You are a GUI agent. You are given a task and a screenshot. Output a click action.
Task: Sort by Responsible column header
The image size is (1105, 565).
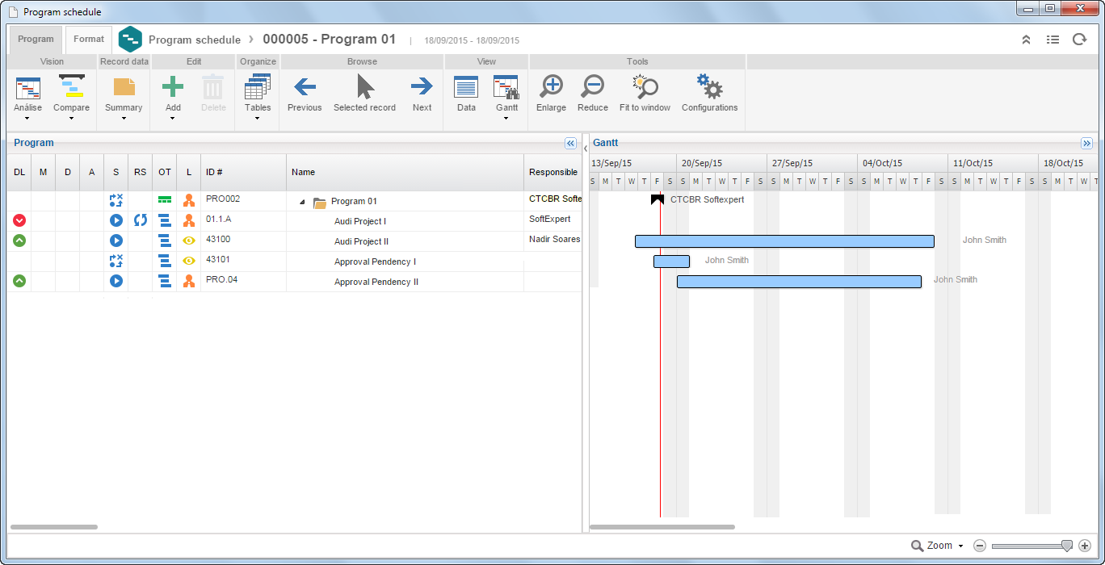point(553,172)
